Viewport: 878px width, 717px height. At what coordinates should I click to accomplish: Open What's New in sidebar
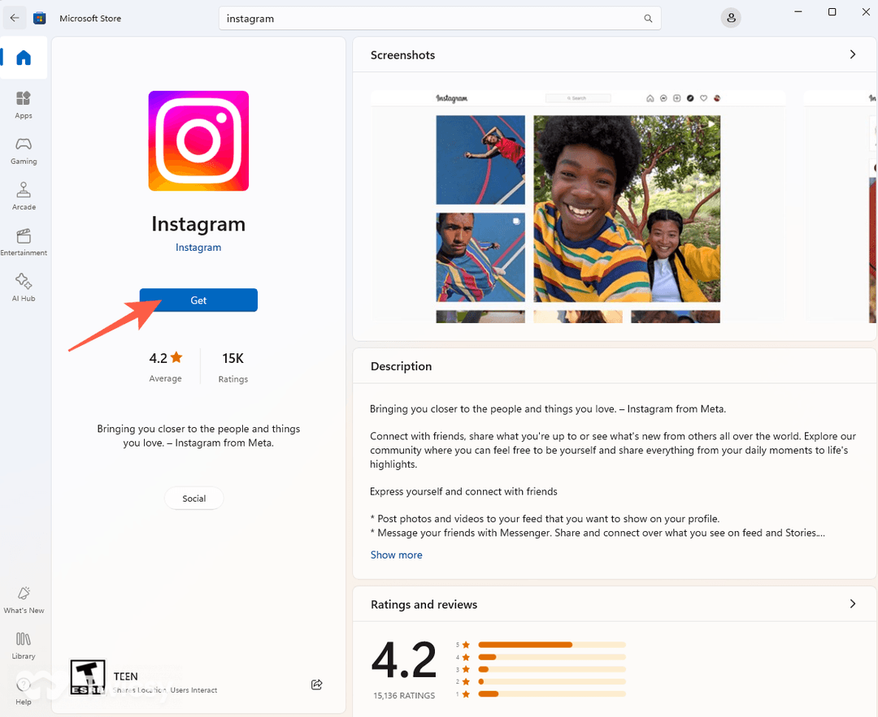[24, 600]
